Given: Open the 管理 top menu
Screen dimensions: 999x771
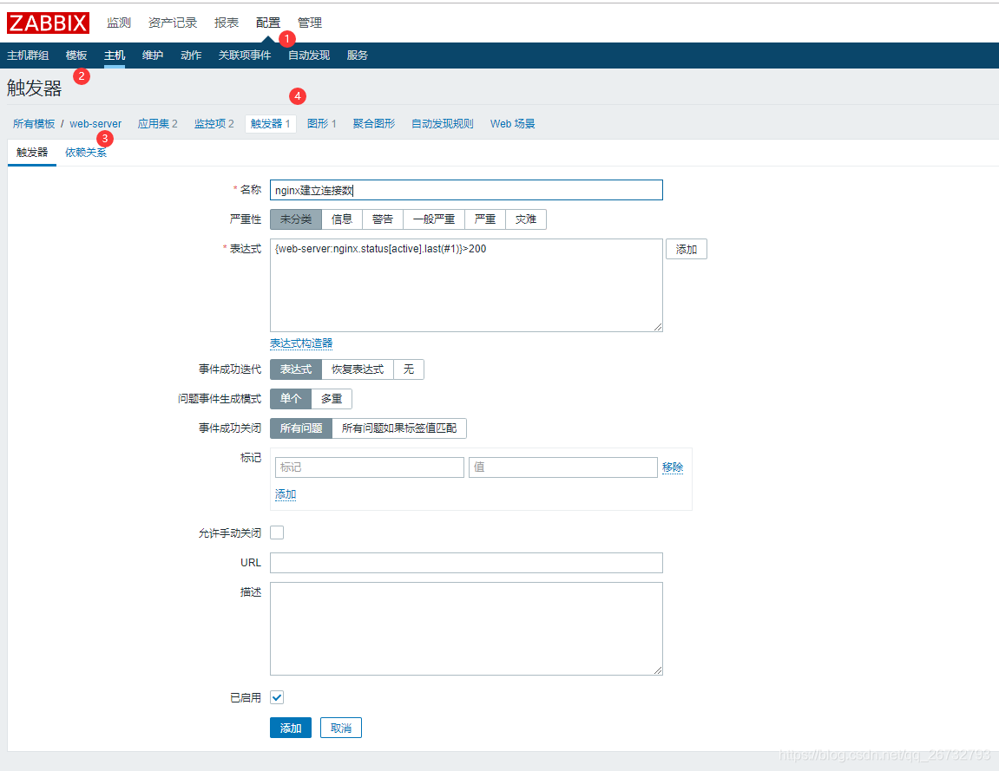Looking at the screenshot, I should click(310, 23).
